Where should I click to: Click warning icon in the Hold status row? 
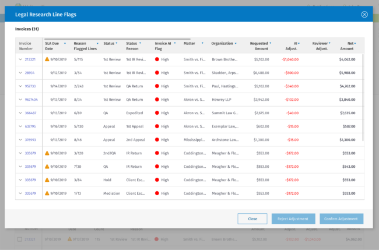point(47,180)
